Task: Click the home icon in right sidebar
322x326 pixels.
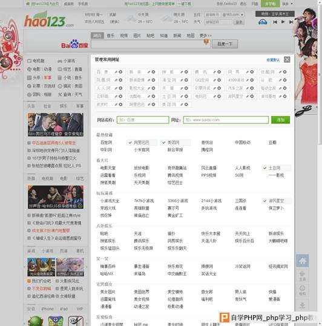Action: 303,261
